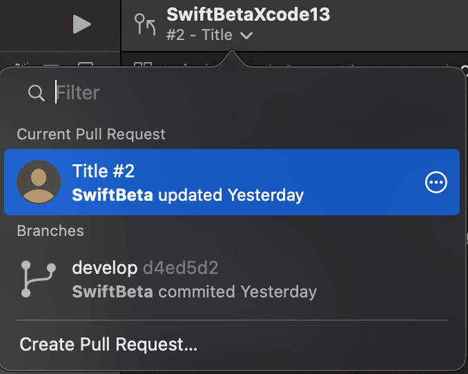Select the Title #2 pull request row
The height and width of the screenshot is (374, 468).
[232, 182]
